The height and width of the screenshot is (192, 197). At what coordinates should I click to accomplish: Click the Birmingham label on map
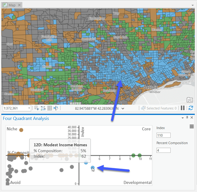point(97,19)
